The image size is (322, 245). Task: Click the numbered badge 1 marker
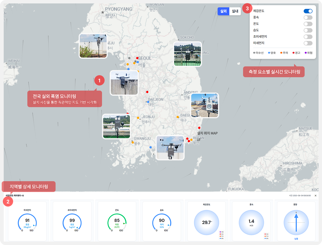click(x=99, y=81)
